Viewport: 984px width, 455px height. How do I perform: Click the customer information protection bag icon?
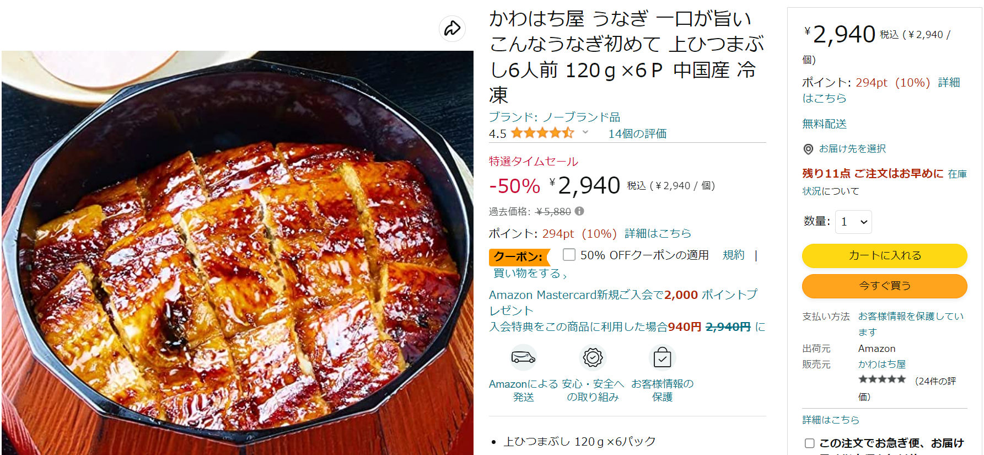pos(662,357)
